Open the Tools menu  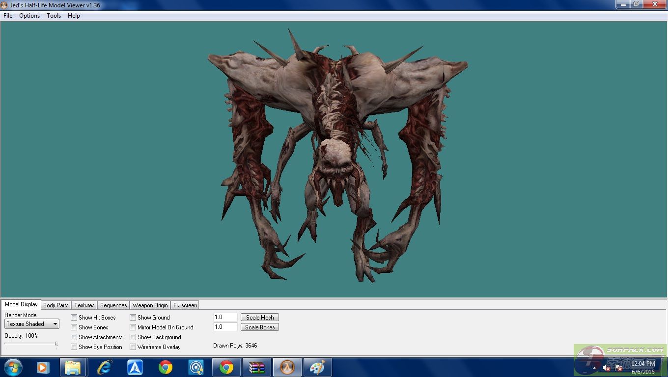54,16
